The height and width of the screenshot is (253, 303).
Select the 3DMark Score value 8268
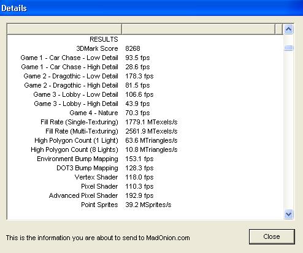pyautogui.click(x=132, y=48)
